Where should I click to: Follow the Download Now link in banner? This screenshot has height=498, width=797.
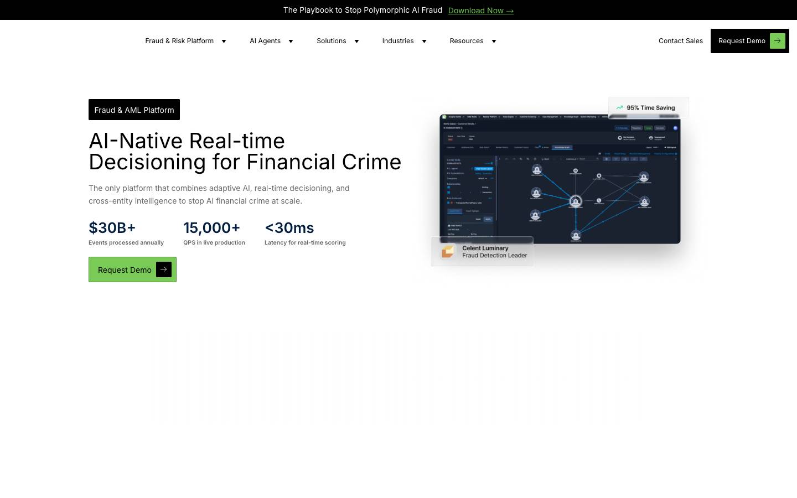pyautogui.click(x=481, y=11)
